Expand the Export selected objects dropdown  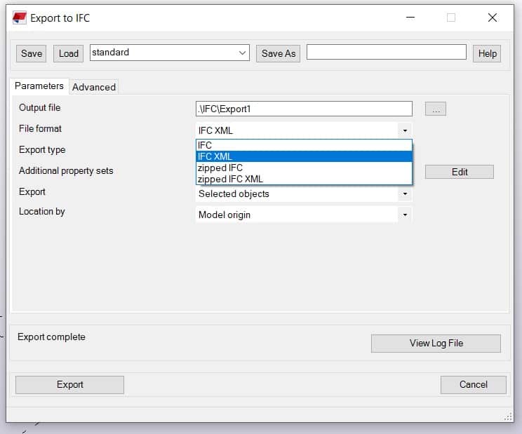(405, 194)
